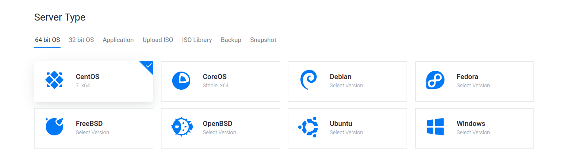Click the CoreOS logo icon
The height and width of the screenshot is (165, 573).
point(181,80)
